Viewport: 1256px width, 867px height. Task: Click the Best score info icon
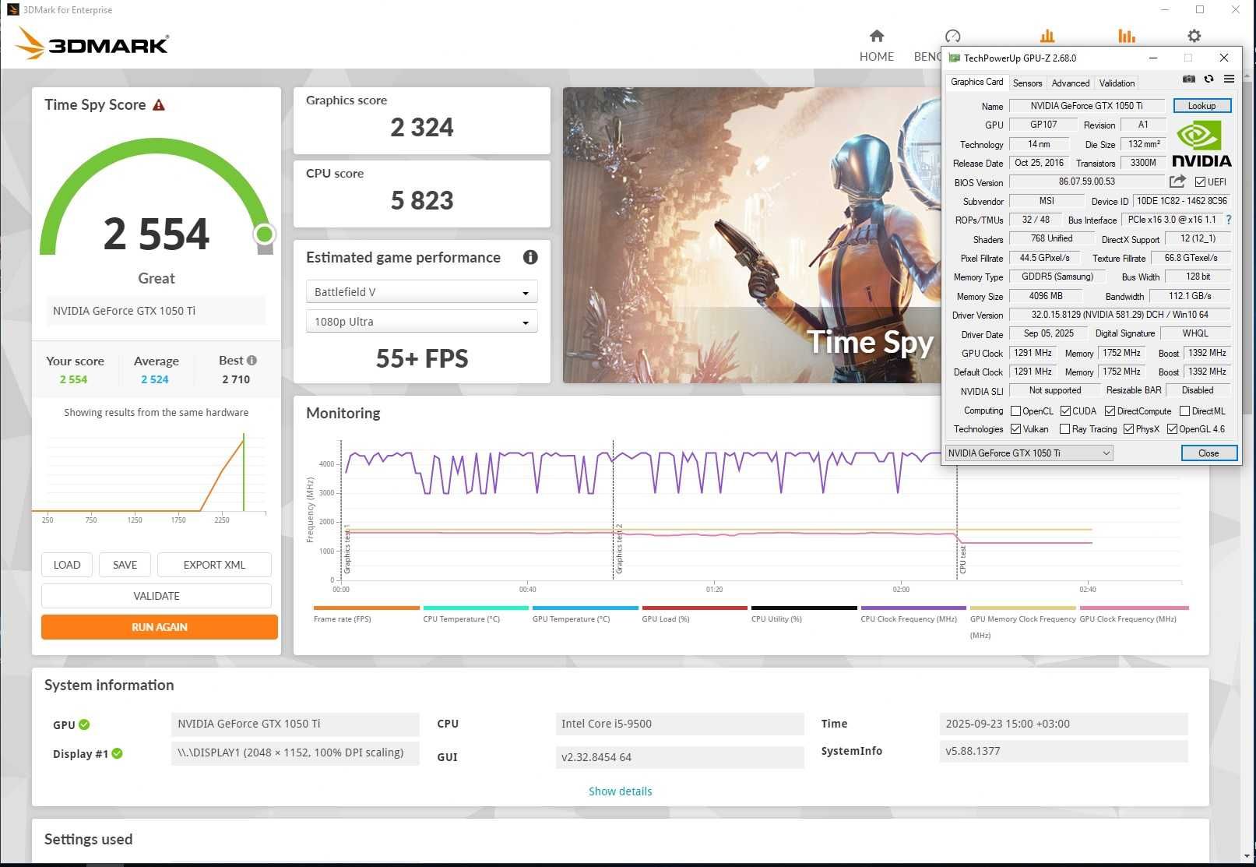[252, 360]
